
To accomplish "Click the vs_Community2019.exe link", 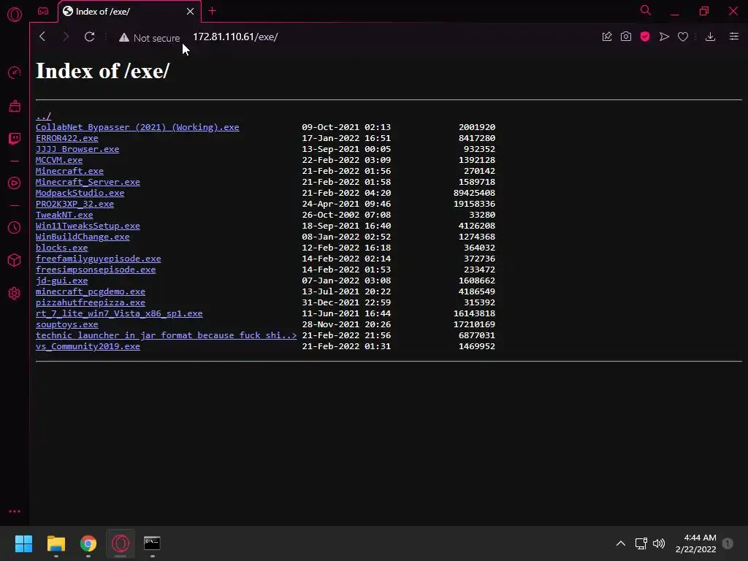I will tap(88, 347).
